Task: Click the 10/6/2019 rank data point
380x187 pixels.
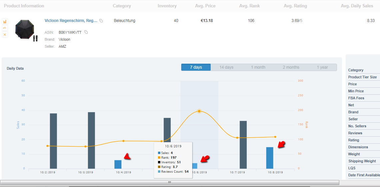Action: 199,111
